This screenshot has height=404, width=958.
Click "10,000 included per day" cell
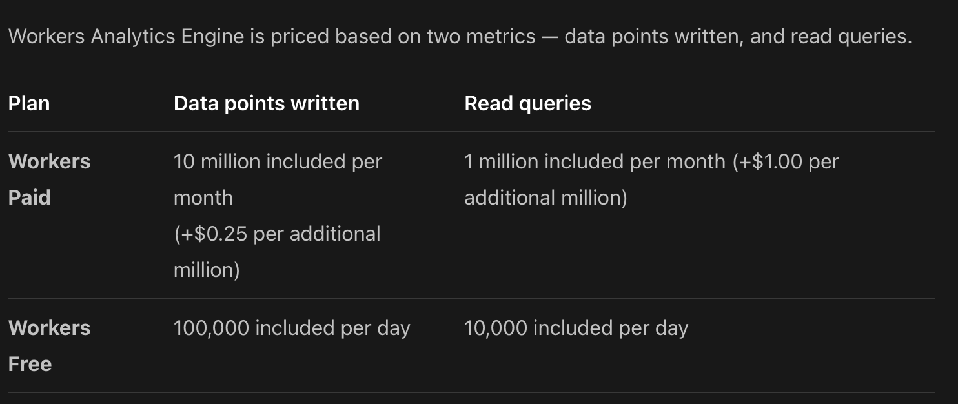click(x=576, y=328)
